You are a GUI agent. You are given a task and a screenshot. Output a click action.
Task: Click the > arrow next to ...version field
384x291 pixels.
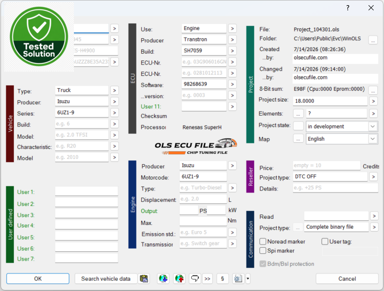point(232,95)
